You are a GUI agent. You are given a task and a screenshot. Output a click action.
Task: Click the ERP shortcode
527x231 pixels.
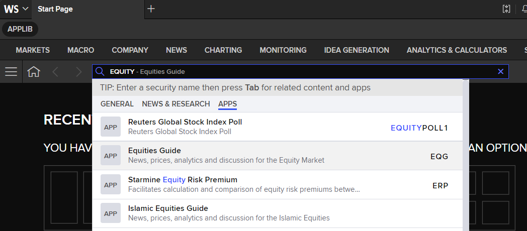coord(441,186)
